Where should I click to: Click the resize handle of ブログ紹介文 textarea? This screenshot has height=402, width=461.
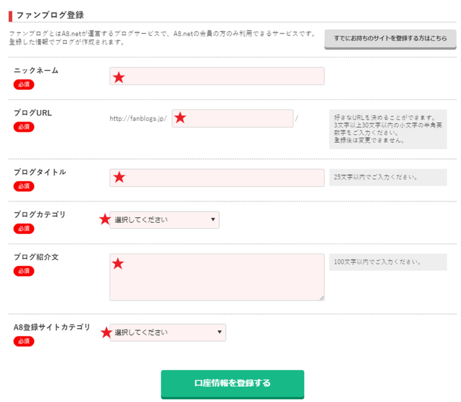[321, 297]
